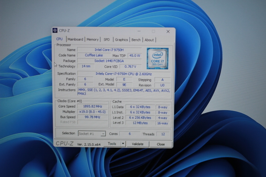The image size is (266, 177).
Task: Minimize the CPU-Z window
Action: point(139,31)
